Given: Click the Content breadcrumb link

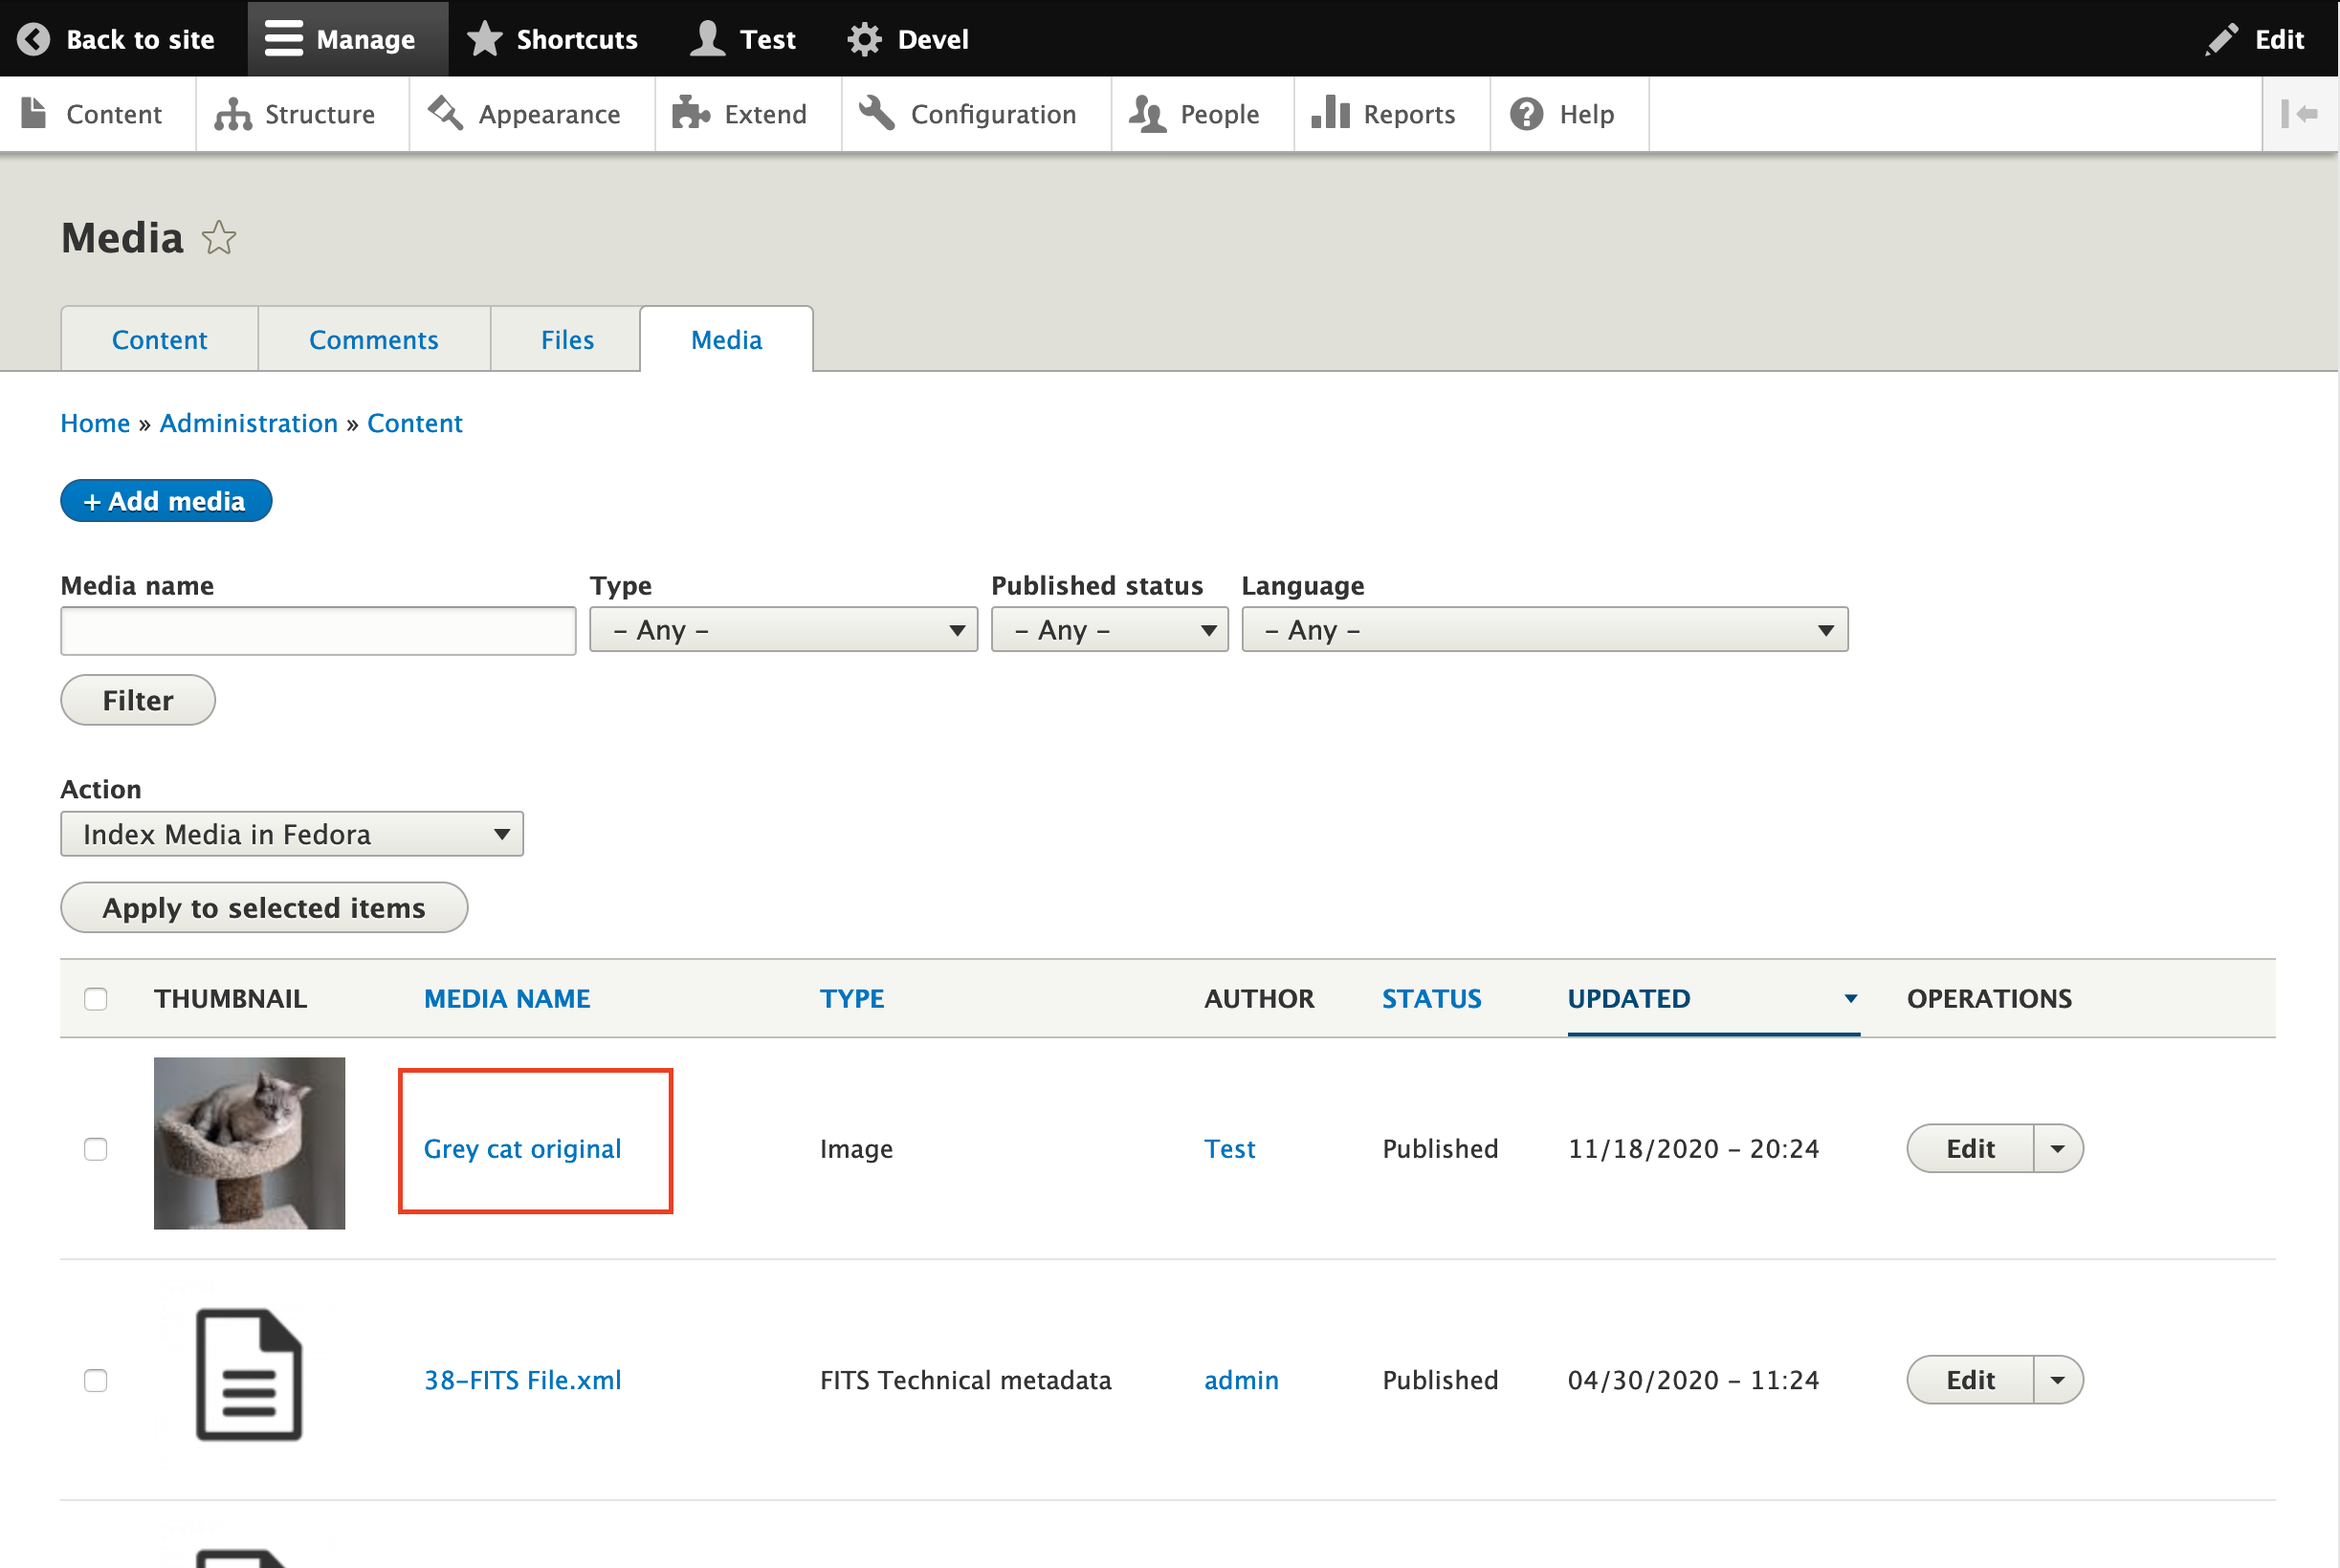Looking at the screenshot, I should pyautogui.click(x=415, y=423).
